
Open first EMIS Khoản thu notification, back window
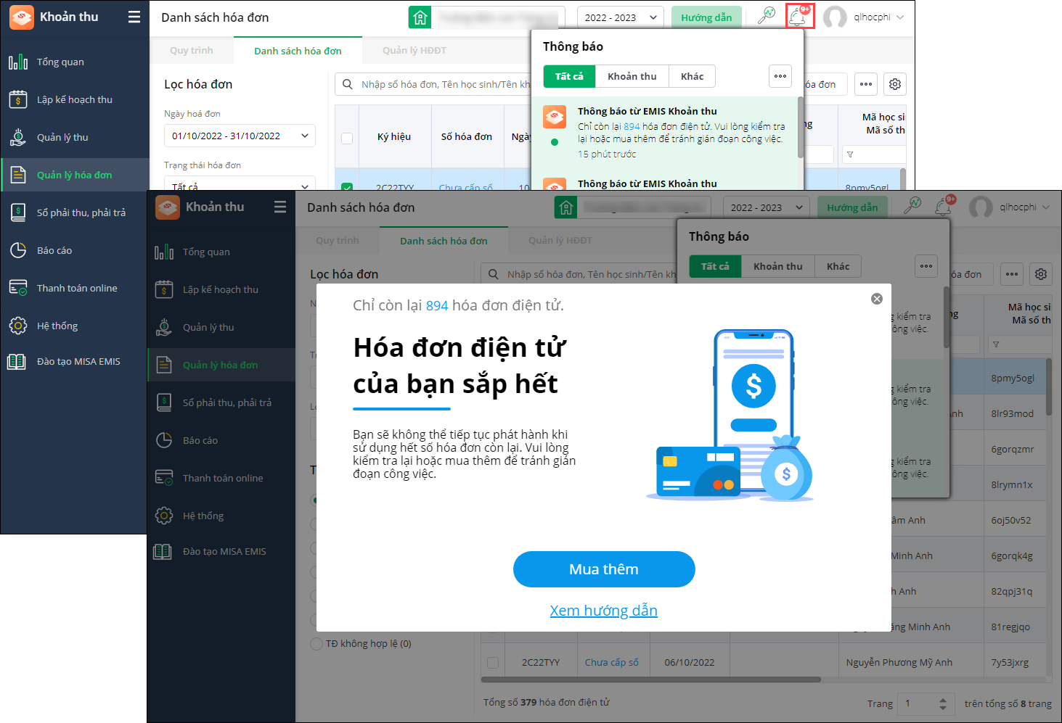pos(665,133)
